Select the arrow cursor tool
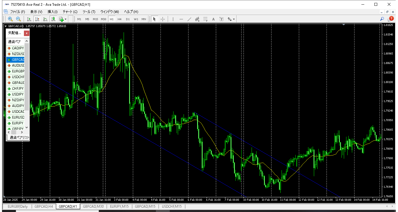Viewport: 398px width, 212px height. coord(154,19)
